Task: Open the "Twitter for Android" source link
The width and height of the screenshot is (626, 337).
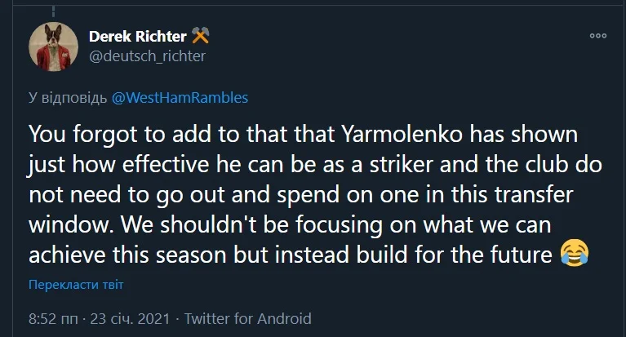Action: tap(247, 318)
